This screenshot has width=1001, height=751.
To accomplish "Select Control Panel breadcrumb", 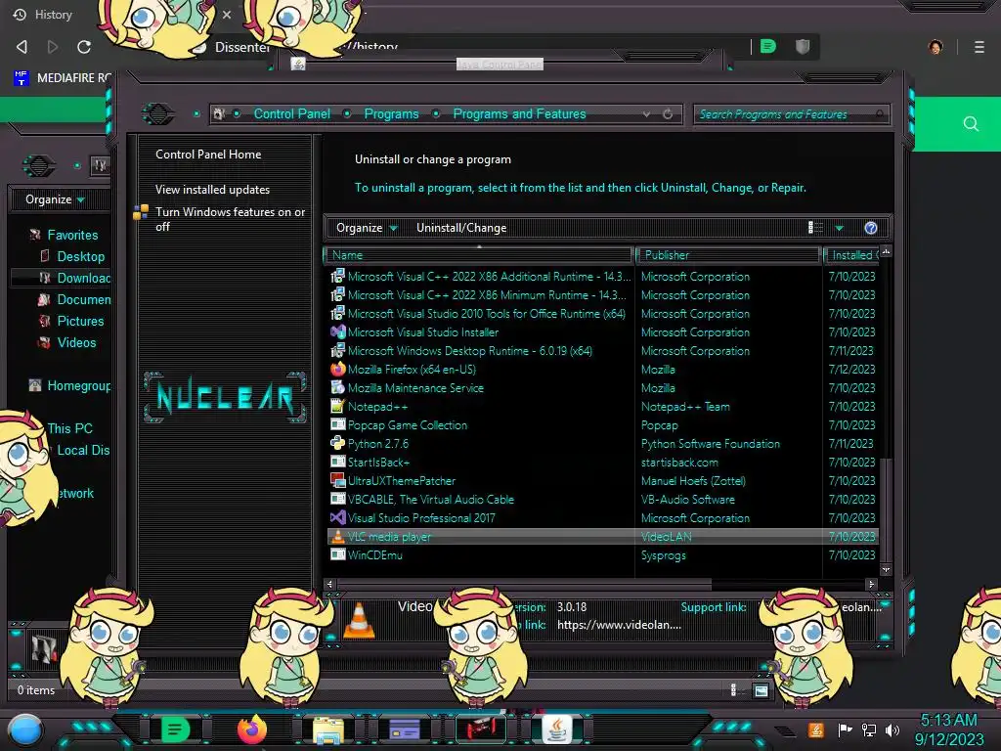I will [x=291, y=114].
